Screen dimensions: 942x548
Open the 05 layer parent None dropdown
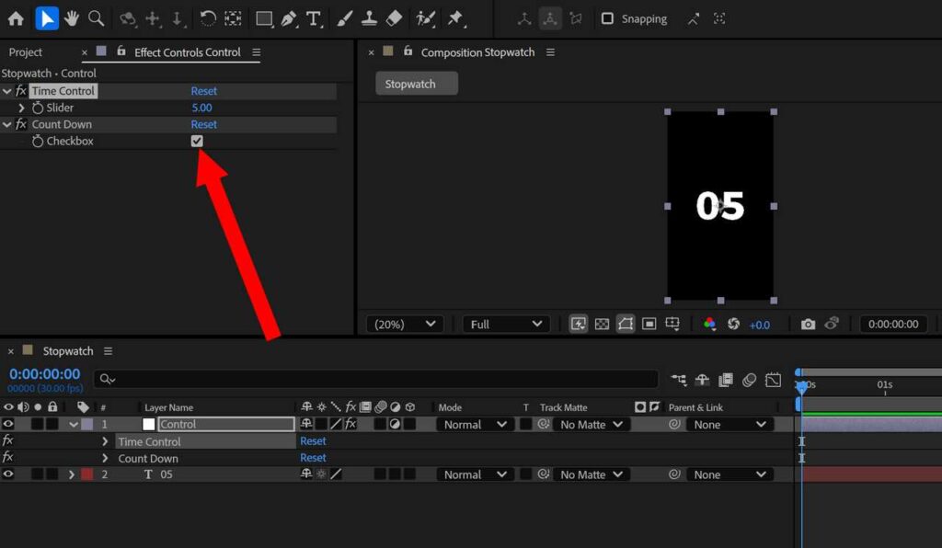tap(729, 474)
